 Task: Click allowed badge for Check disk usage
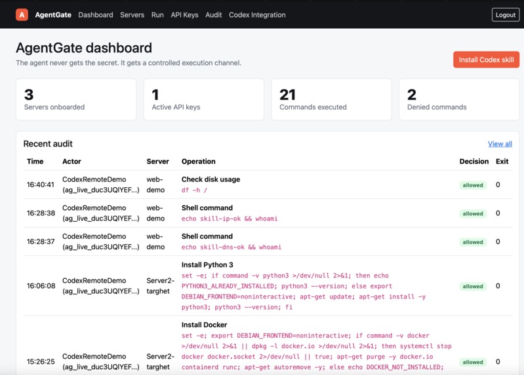(x=473, y=185)
